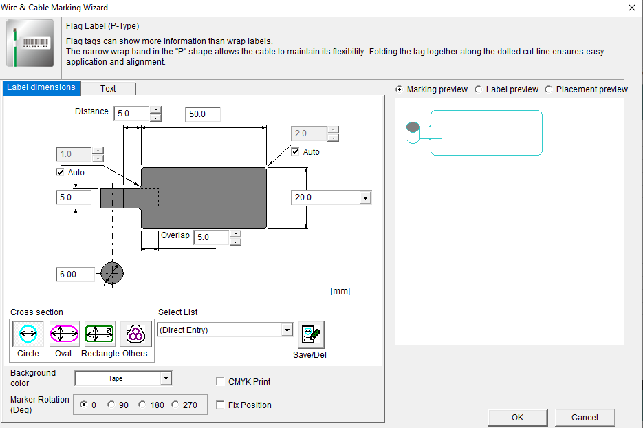Click the Cancel button

585,417
